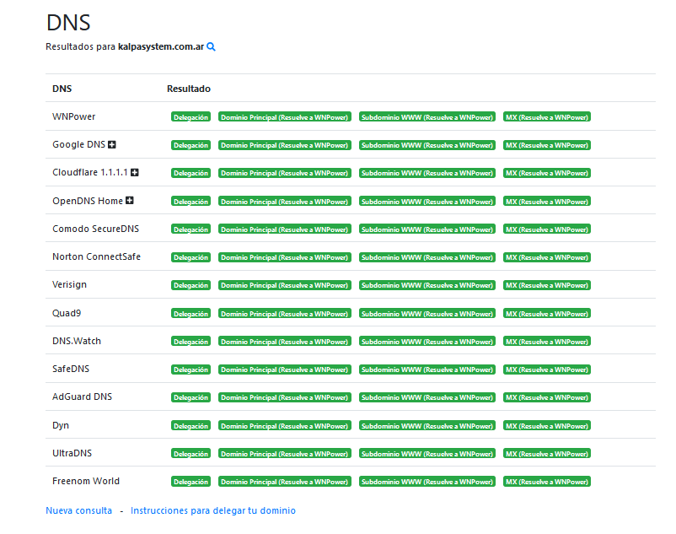Screen dimensions: 676x534
Task: Click Cloudflare row Subdominio WWW badge
Action: [427, 173]
